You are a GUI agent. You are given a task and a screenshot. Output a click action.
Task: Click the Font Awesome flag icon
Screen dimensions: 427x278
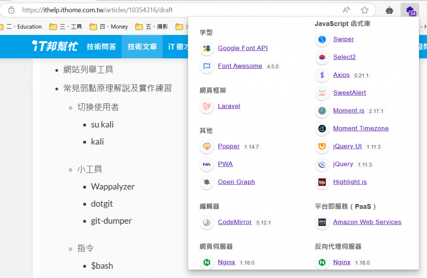click(207, 66)
